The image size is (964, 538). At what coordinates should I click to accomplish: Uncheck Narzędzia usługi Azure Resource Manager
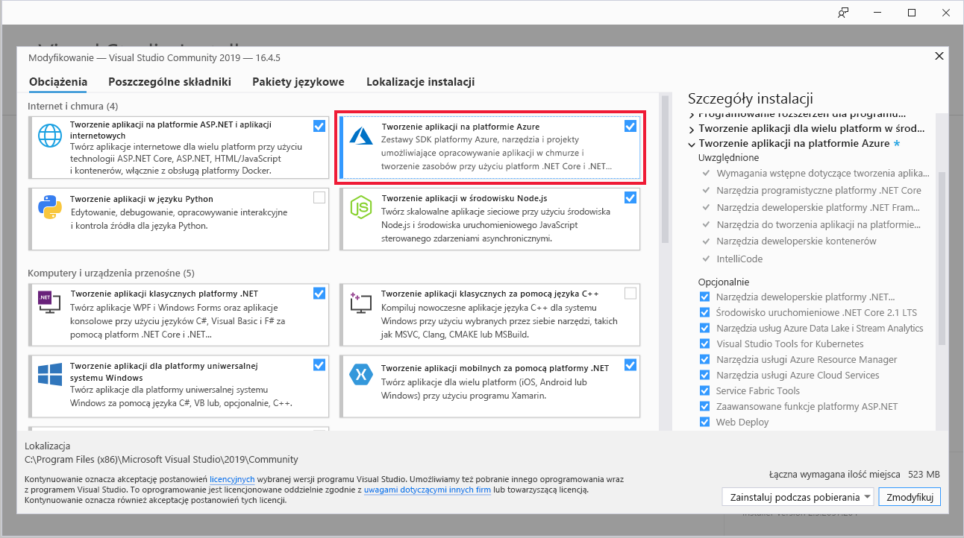[x=704, y=359]
